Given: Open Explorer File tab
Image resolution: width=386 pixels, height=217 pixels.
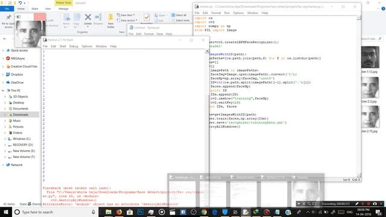Looking at the screenshot, I should [x=7, y=8].
